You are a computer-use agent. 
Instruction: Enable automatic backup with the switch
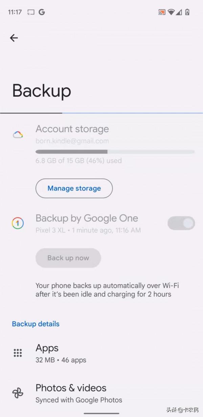pyautogui.click(x=181, y=223)
